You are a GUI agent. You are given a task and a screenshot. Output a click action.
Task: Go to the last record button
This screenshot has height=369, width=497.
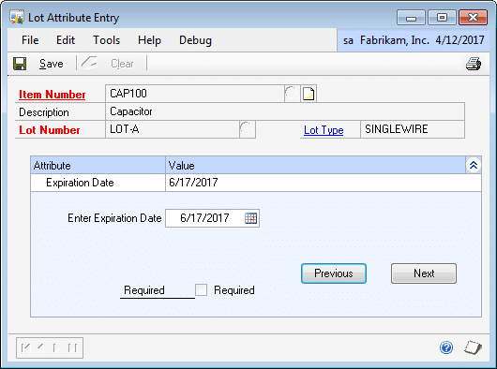click(x=72, y=348)
